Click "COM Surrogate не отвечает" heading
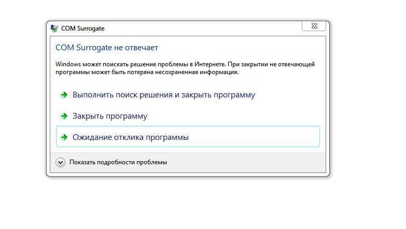This screenshot has height=229, width=406. (x=107, y=48)
